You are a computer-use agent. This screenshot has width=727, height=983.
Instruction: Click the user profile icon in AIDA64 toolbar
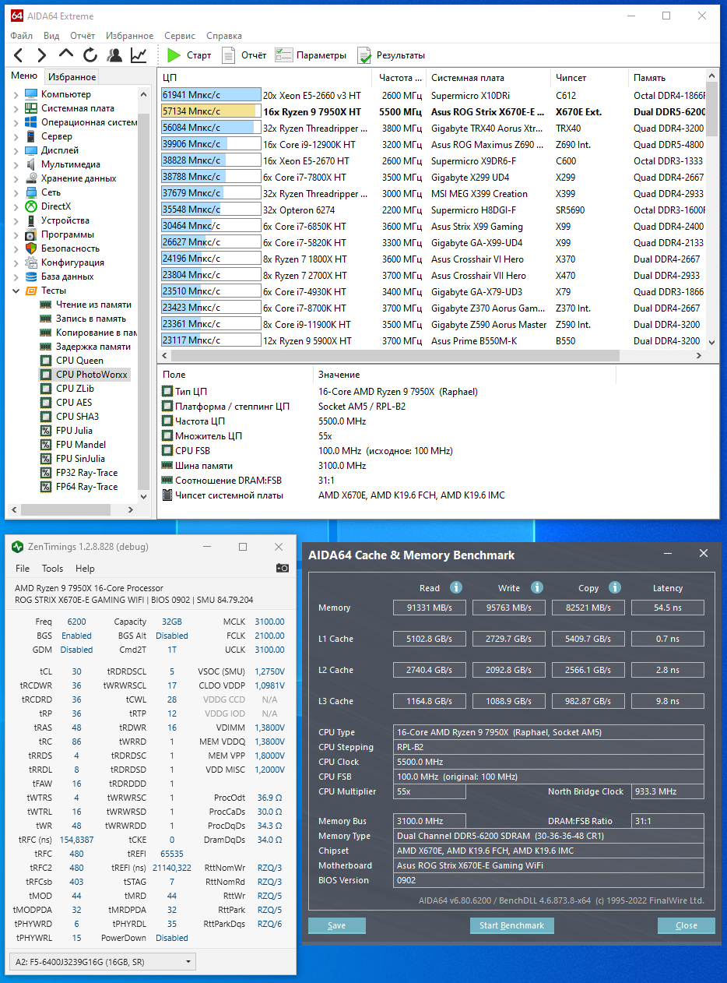click(114, 55)
